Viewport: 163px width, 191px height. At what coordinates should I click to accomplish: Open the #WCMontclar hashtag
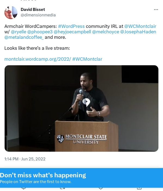coord(87,59)
